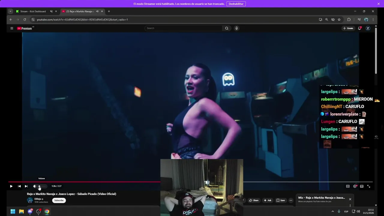Click the crossed-out eye icon in the address bar
Image resolution: width=384 pixels, height=216 pixels.
click(x=333, y=19)
